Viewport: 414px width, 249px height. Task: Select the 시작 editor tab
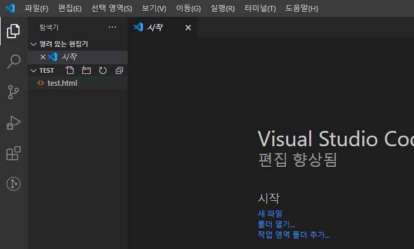[x=163, y=28]
